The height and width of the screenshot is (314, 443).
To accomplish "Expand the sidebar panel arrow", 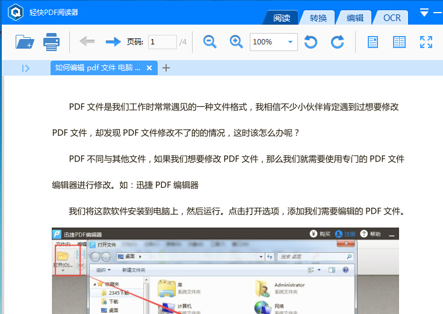I will [26, 68].
